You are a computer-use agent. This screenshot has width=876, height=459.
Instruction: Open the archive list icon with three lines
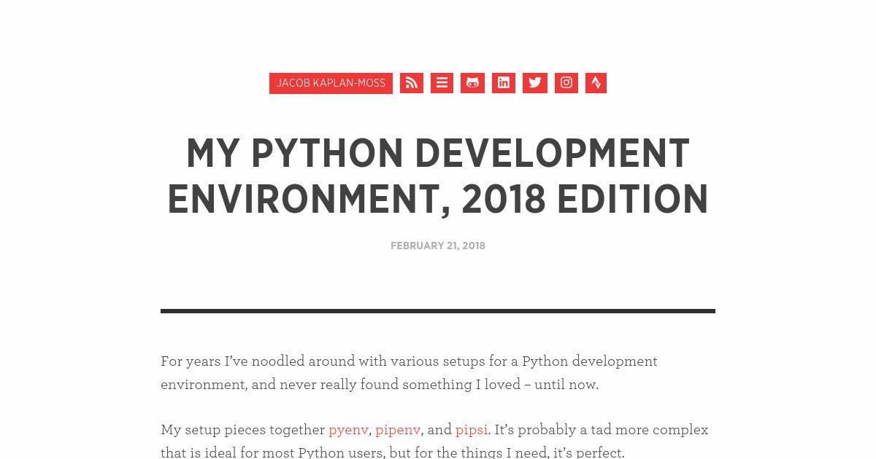pyautogui.click(x=442, y=83)
